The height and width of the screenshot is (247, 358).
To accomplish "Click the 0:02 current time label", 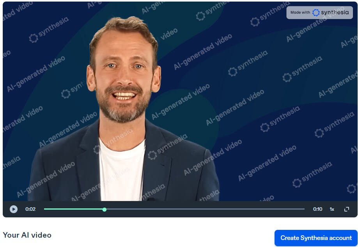I will 30,209.
